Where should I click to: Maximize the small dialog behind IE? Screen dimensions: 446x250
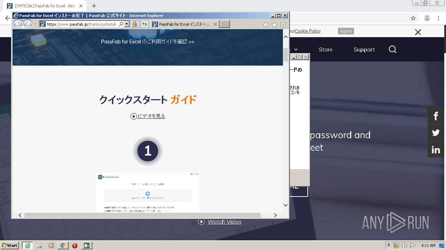tap(300, 57)
